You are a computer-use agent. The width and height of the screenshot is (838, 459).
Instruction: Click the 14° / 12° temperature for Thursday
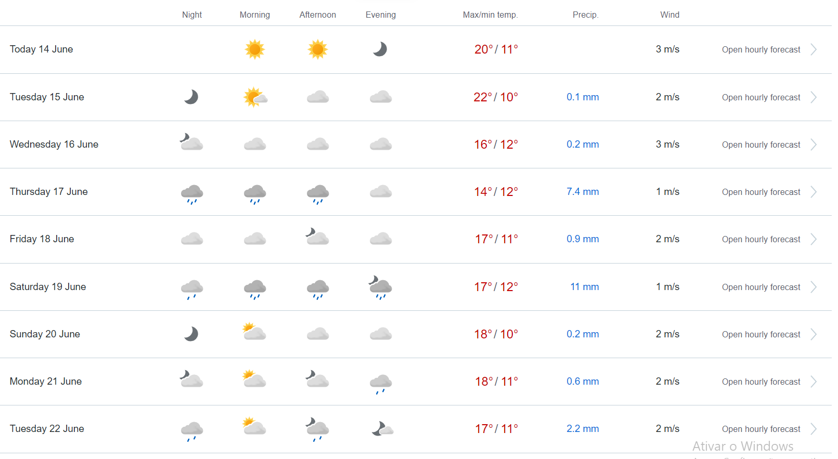(x=496, y=192)
